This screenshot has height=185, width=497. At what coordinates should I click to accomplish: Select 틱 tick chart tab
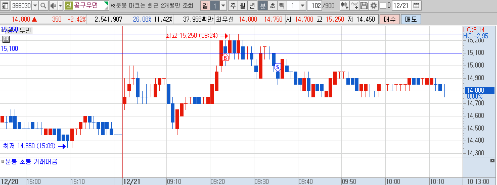pyautogui.click(x=282, y=6)
